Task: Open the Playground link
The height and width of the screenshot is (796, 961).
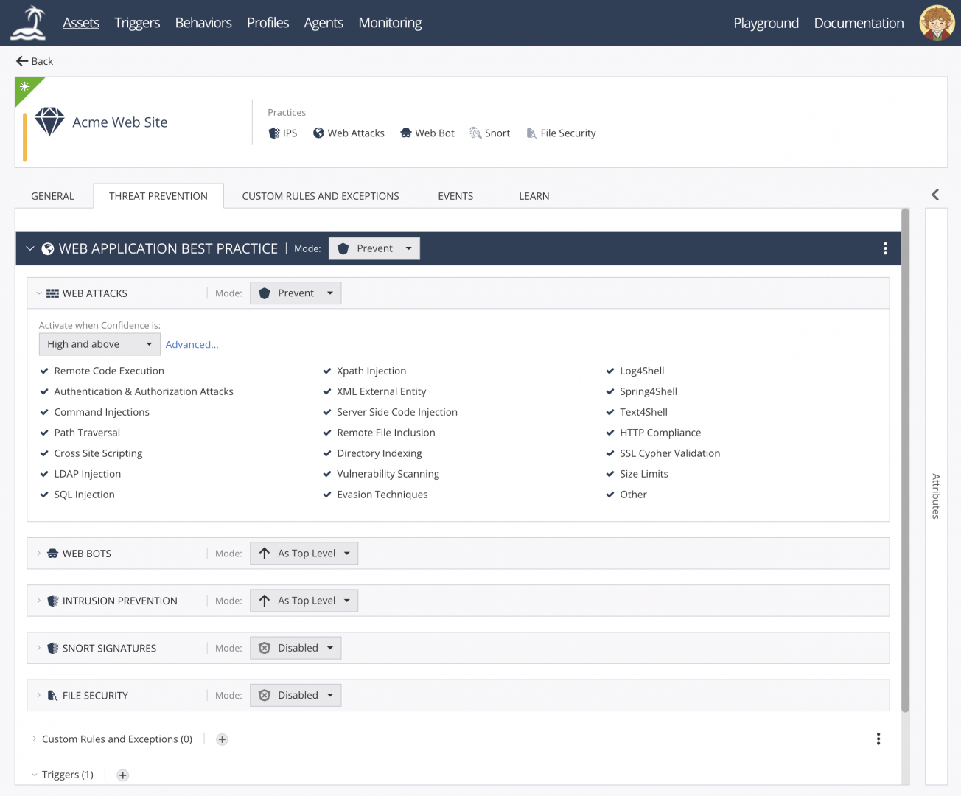Action: click(x=766, y=23)
